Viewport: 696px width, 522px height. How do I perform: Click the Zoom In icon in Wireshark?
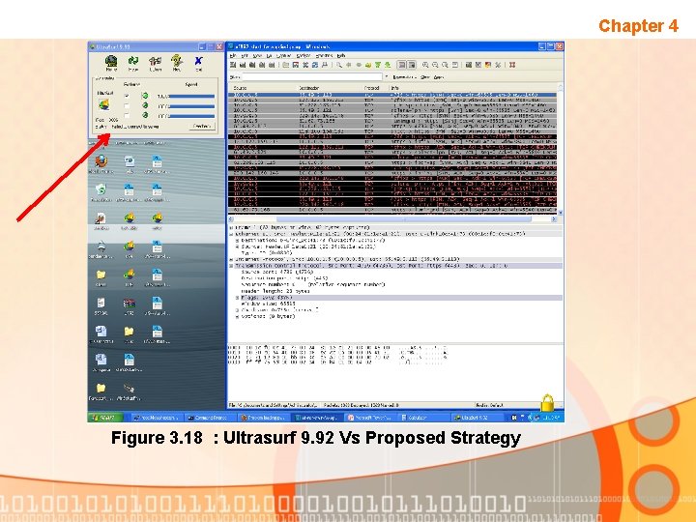click(x=425, y=65)
